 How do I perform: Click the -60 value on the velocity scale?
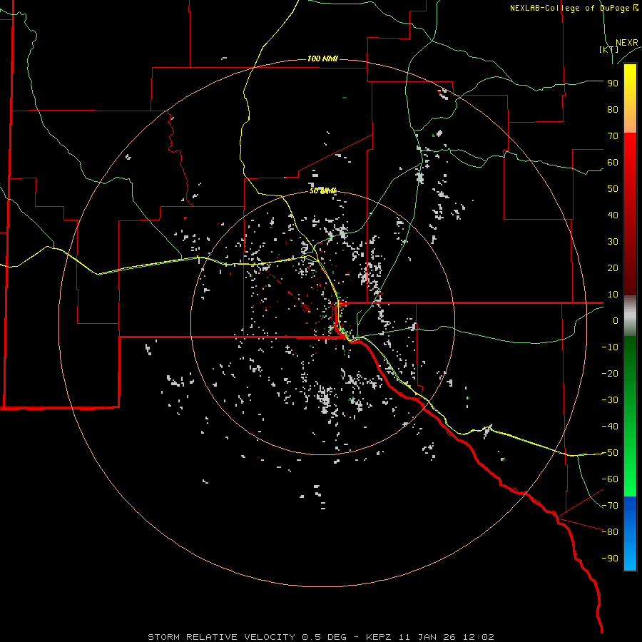pyautogui.click(x=610, y=479)
